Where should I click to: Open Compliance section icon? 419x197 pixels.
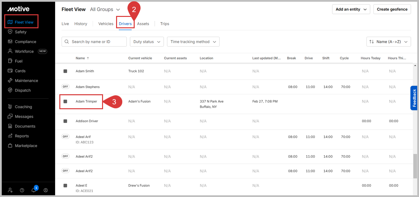10,42
